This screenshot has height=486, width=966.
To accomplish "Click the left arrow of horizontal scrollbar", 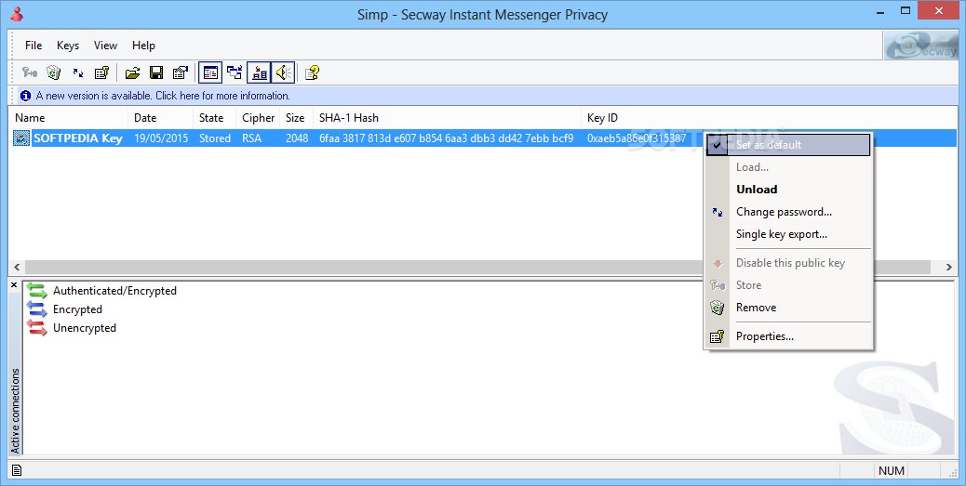I will coord(17,267).
